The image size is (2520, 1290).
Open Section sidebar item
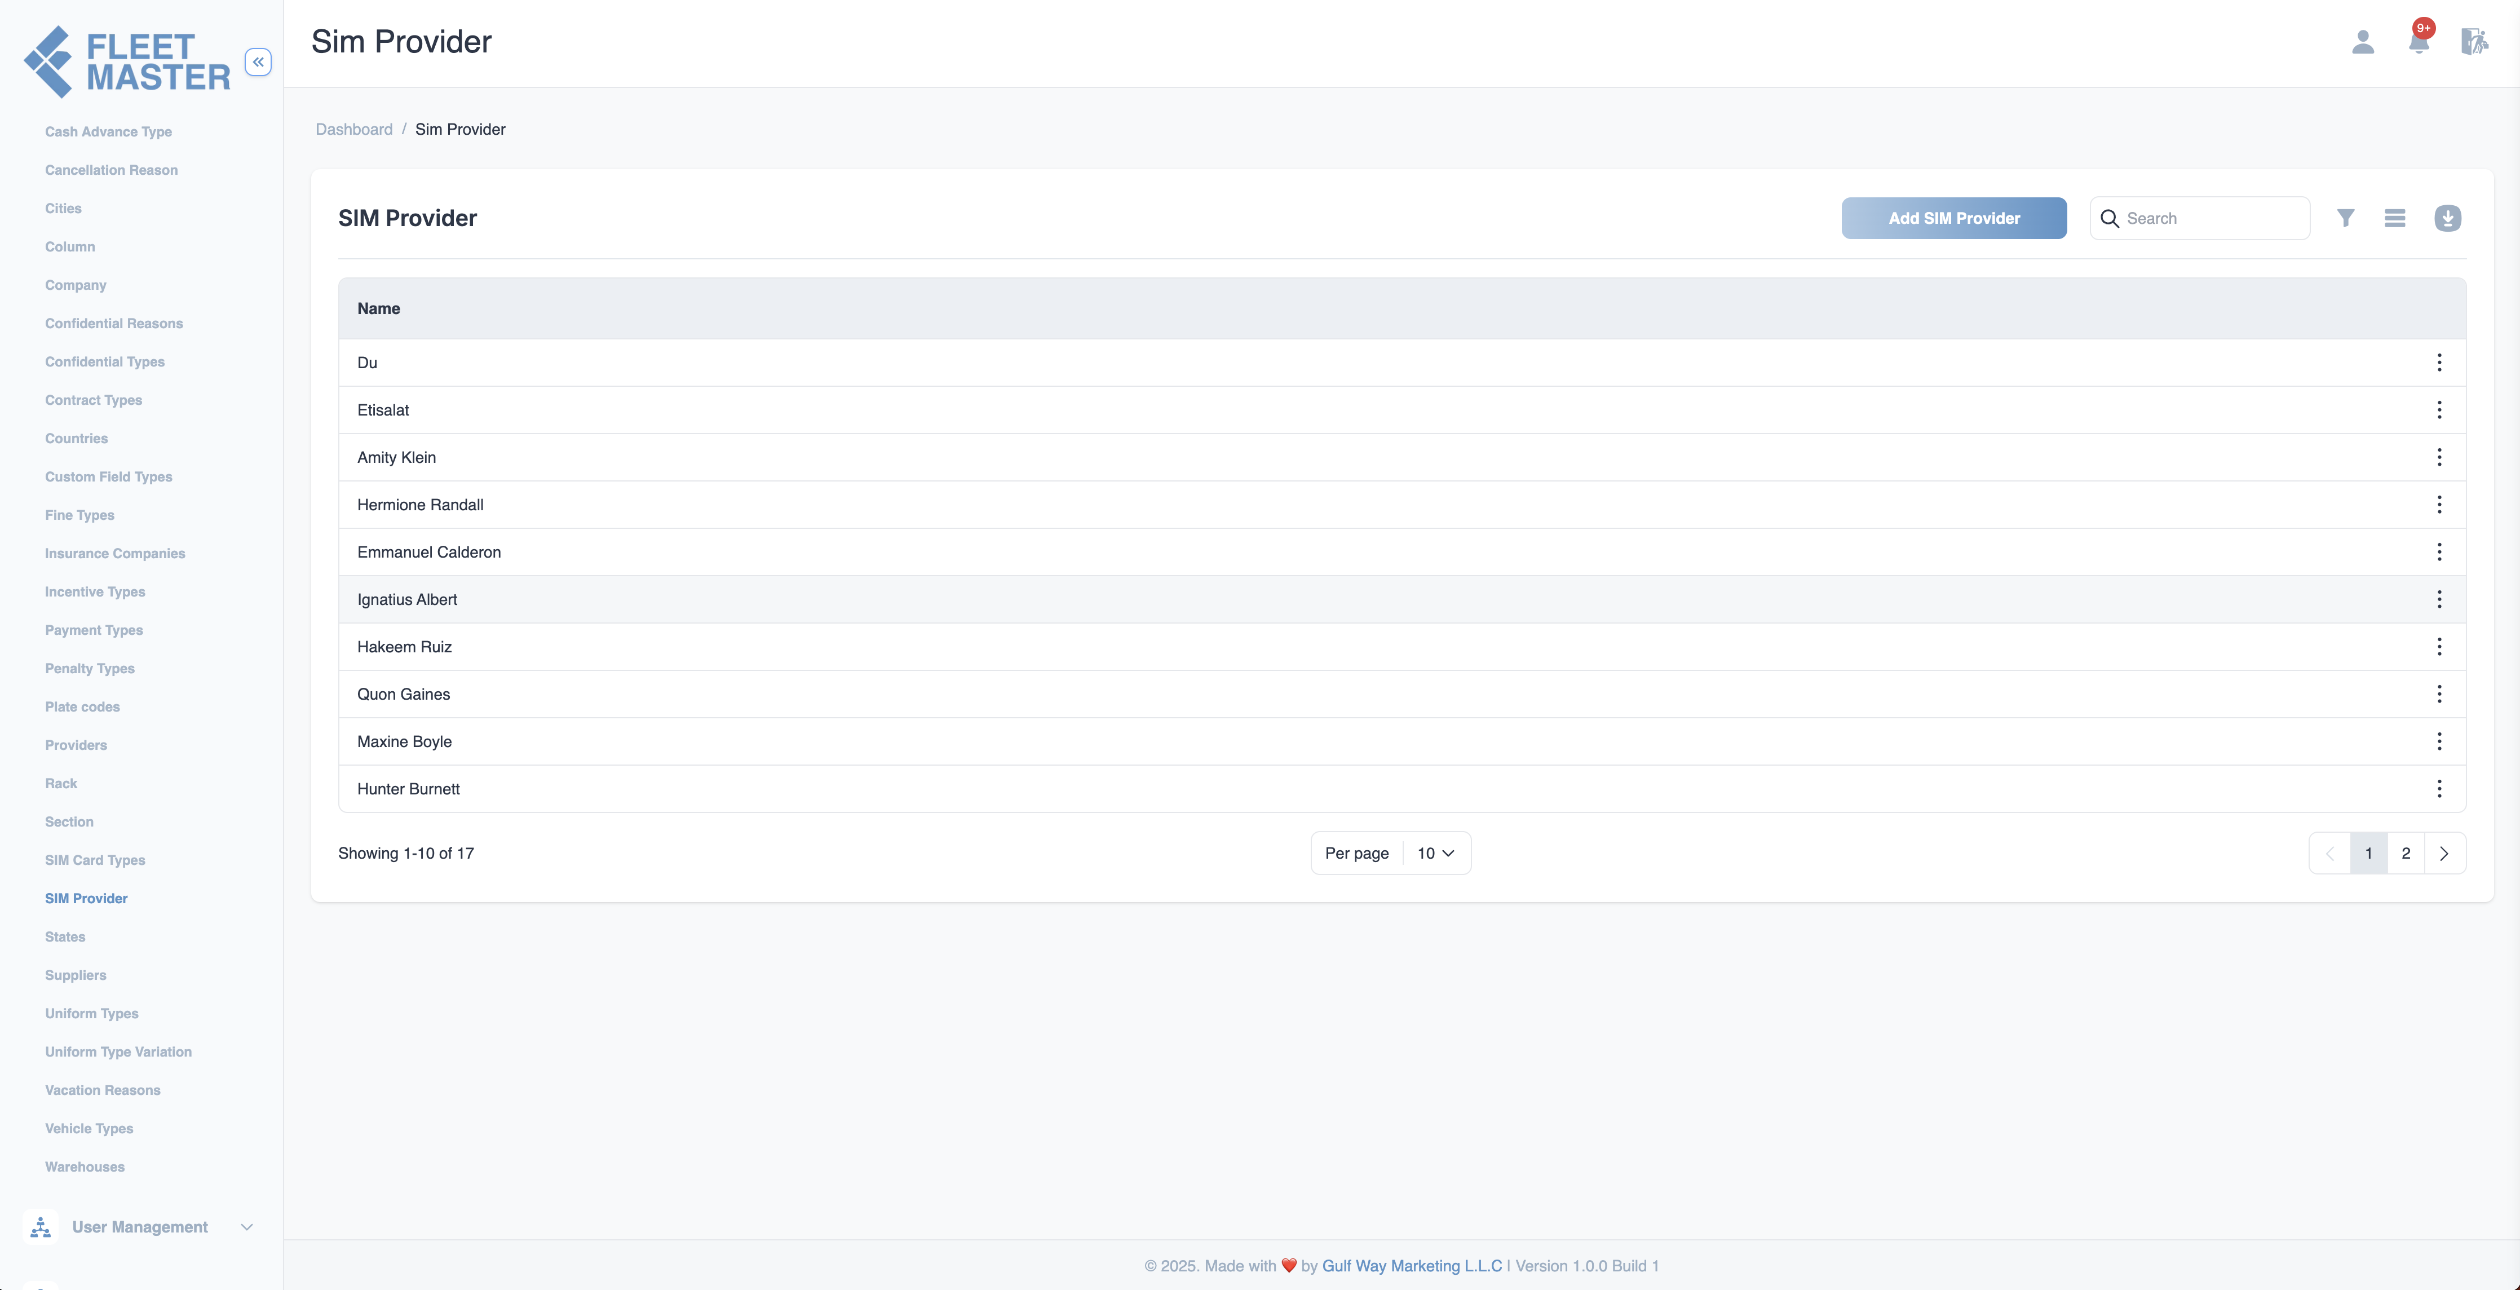[69, 821]
